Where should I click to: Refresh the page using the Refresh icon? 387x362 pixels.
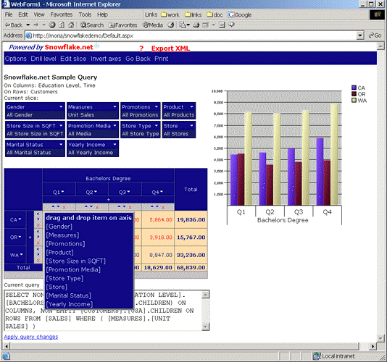tap(62, 25)
